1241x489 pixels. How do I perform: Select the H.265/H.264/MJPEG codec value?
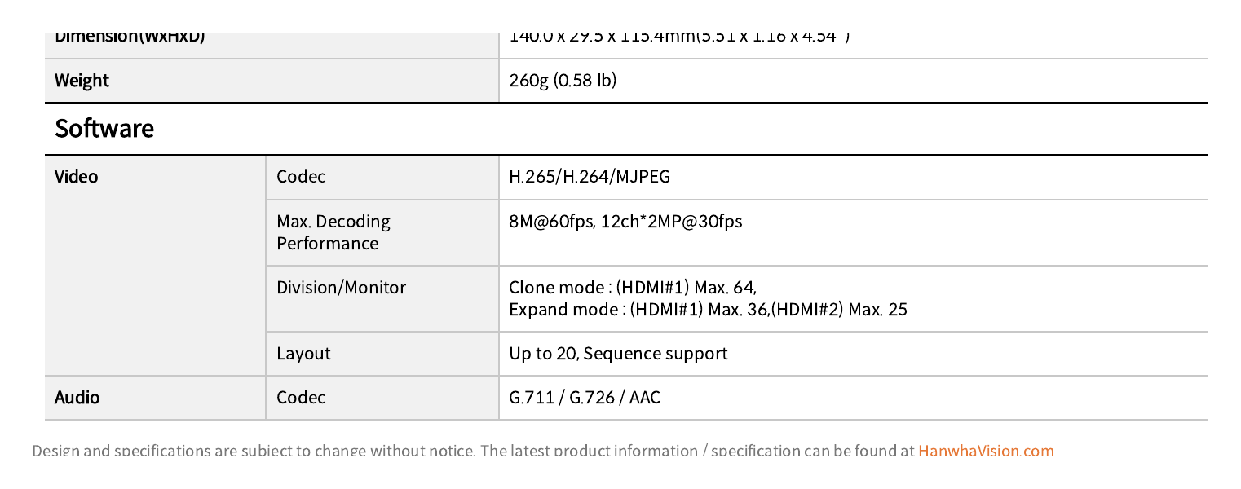tap(590, 176)
